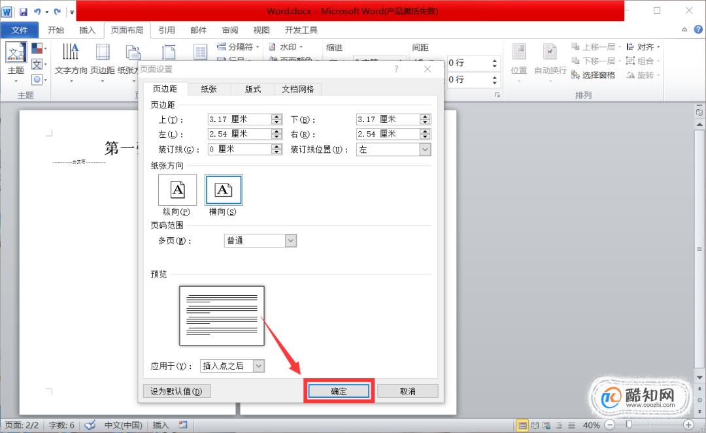Click the top margin 上 input field
The height and width of the screenshot is (433, 706).
pyautogui.click(x=239, y=119)
